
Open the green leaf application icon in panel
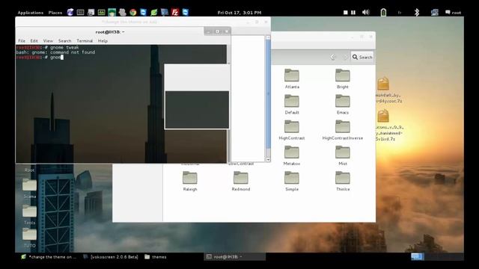coord(154,12)
